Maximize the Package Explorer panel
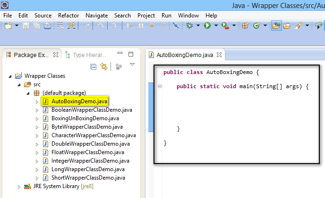Image resolution: width=325 pixels, height=198 pixels. tap(131, 54)
